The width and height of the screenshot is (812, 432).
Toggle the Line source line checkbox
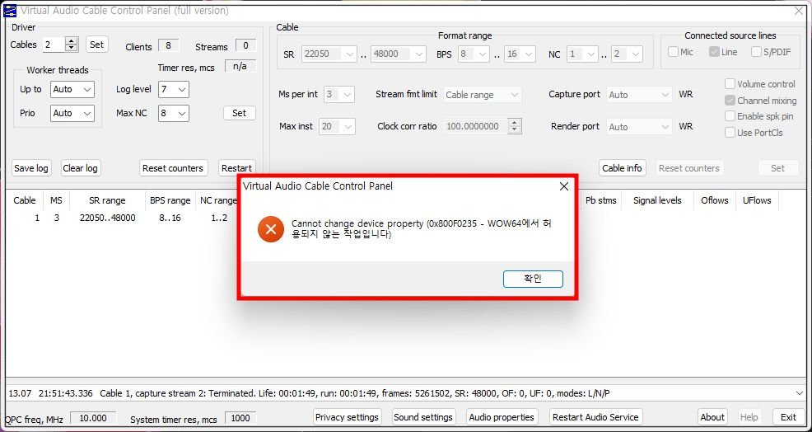pyautogui.click(x=714, y=52)
